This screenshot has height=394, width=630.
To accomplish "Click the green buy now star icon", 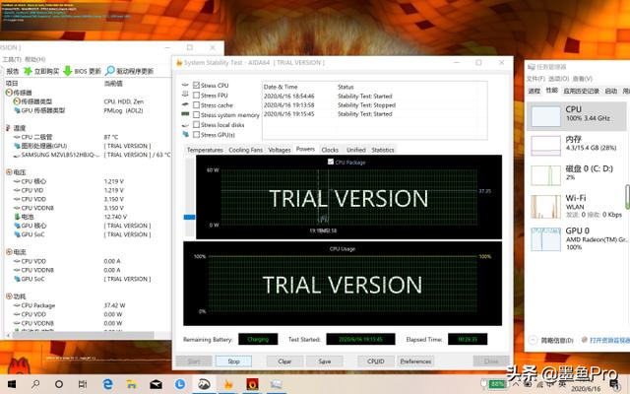I will [28, 71].
